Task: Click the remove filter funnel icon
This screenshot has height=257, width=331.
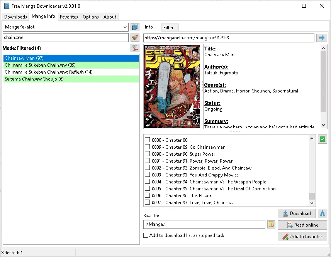Action: 135,48
